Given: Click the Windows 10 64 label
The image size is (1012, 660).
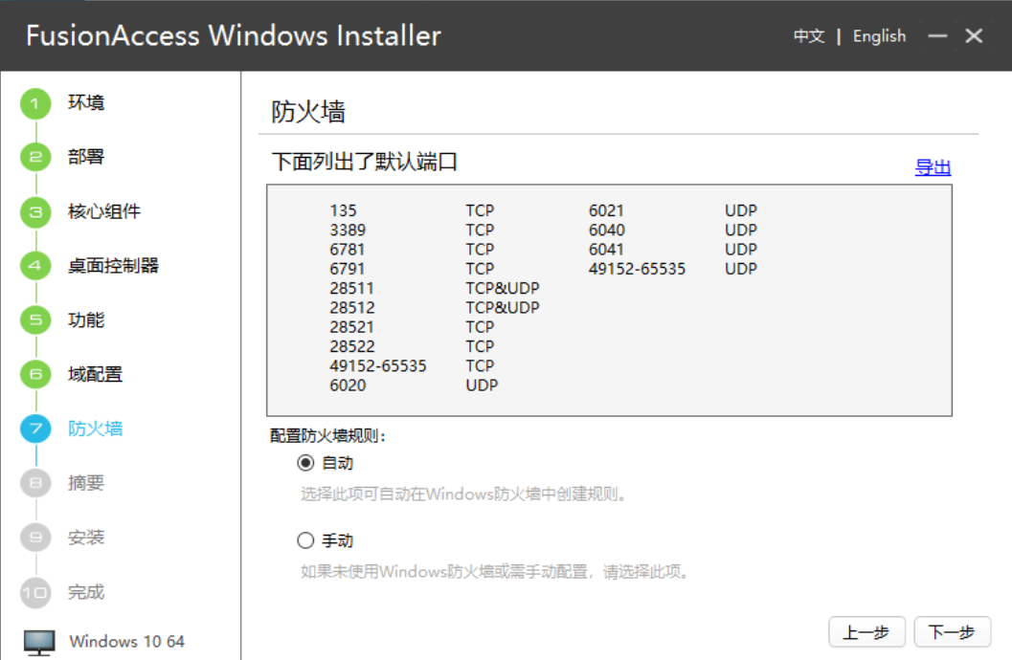Looking at the screenshot, I should [x=126, y=642].
